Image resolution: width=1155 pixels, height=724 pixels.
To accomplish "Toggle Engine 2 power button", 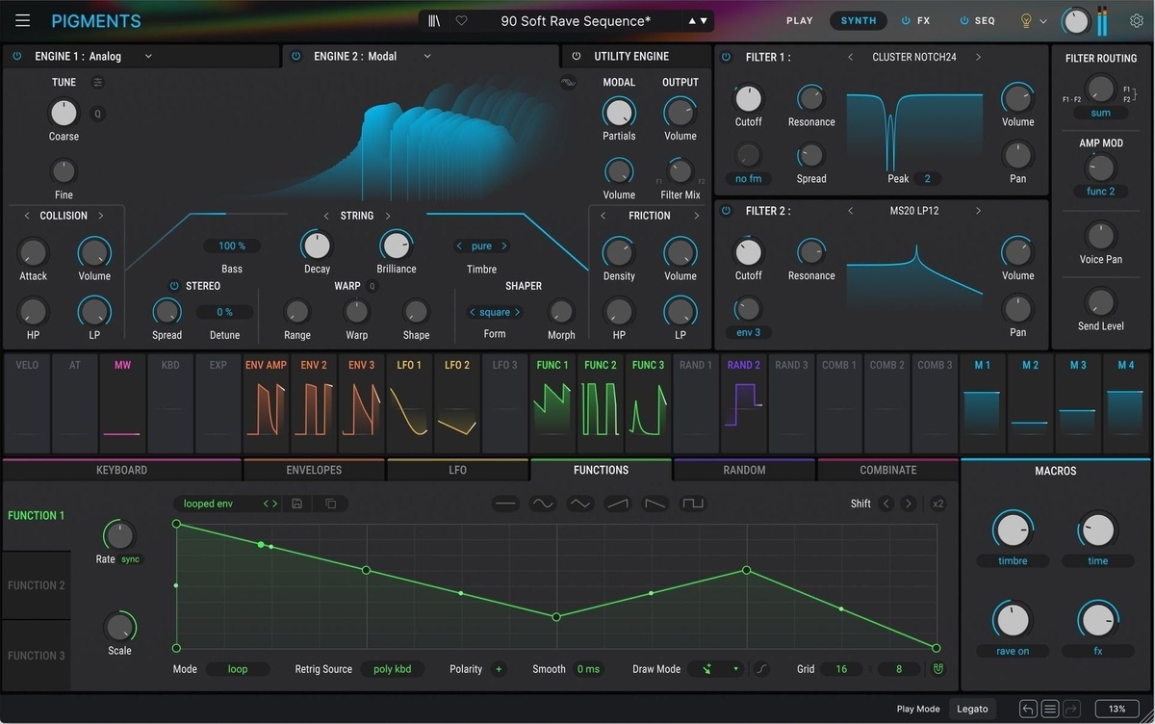I will [296, 57].
